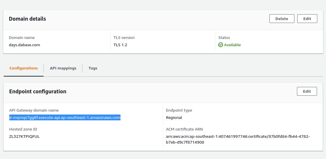Screen dimensions: 326x159
Task: Click the API Gateway domain name label
Action: [34, 110]
